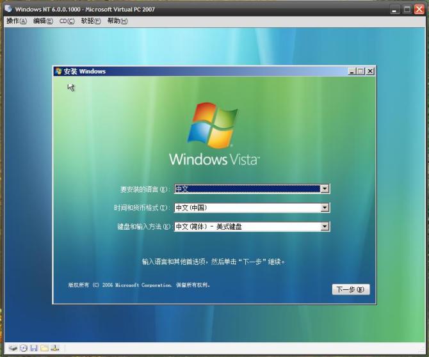The width and height of the screenshot is (429, 357).
Task: Click the floppy disk status icon
Action: click(x=34, y=348)
